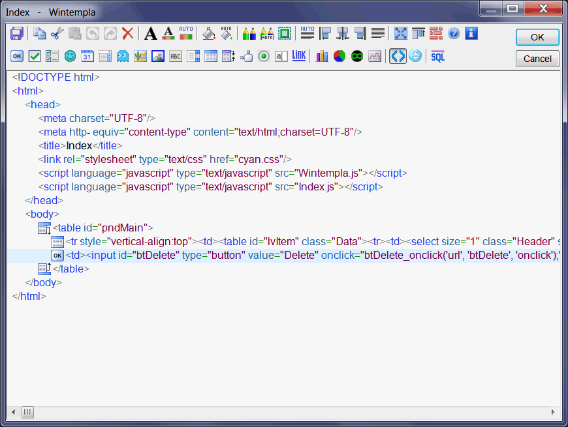568x427 pixels.
Task: Insert a table grid control icon
Action: coord(211,56)
